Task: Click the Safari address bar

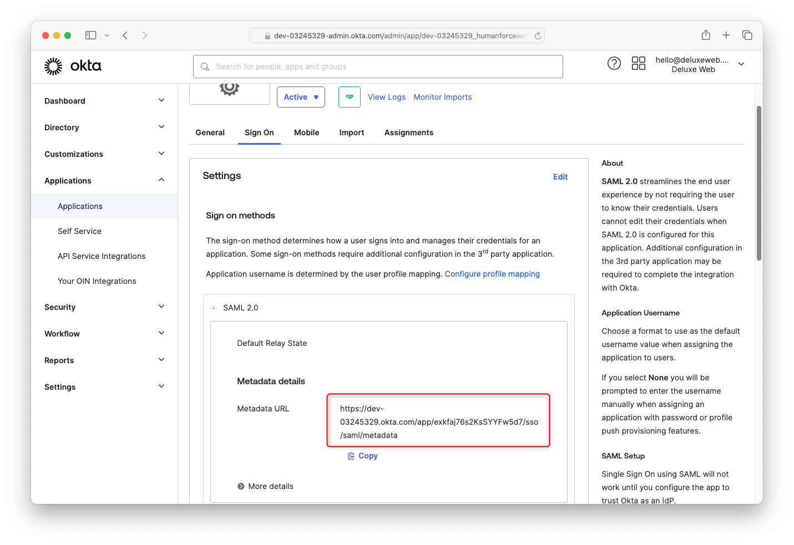Action: click(397, 35)
